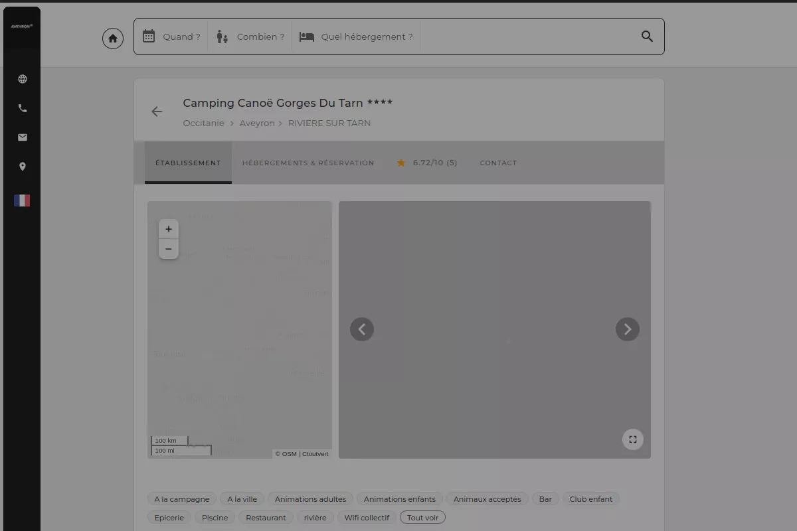797x531 pixels.
Task: Open the 6.72/10 reviews tab
Action: click(427, 163)
